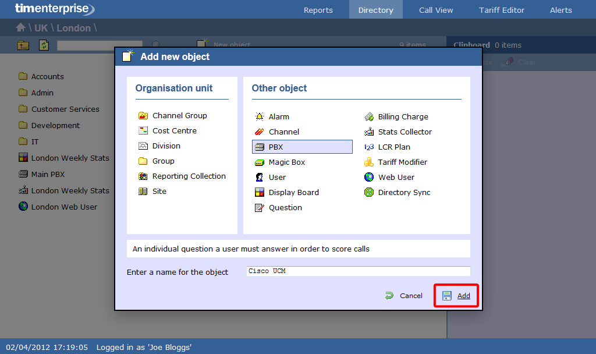Click the Billing Charge icon

(x=369, y=116)
